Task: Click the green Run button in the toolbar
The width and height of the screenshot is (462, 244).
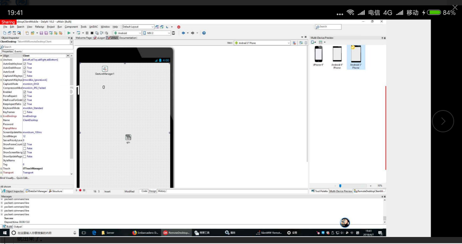Action: 69,33
